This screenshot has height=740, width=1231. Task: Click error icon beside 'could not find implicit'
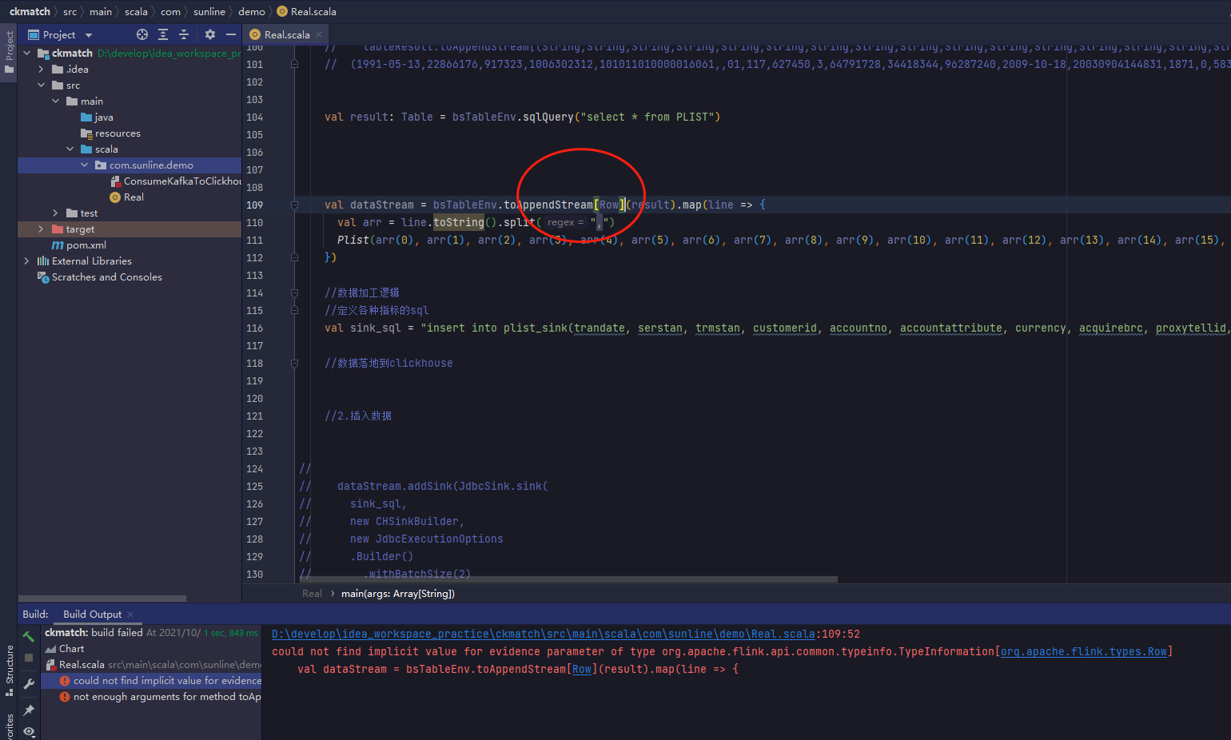(65, 681)
